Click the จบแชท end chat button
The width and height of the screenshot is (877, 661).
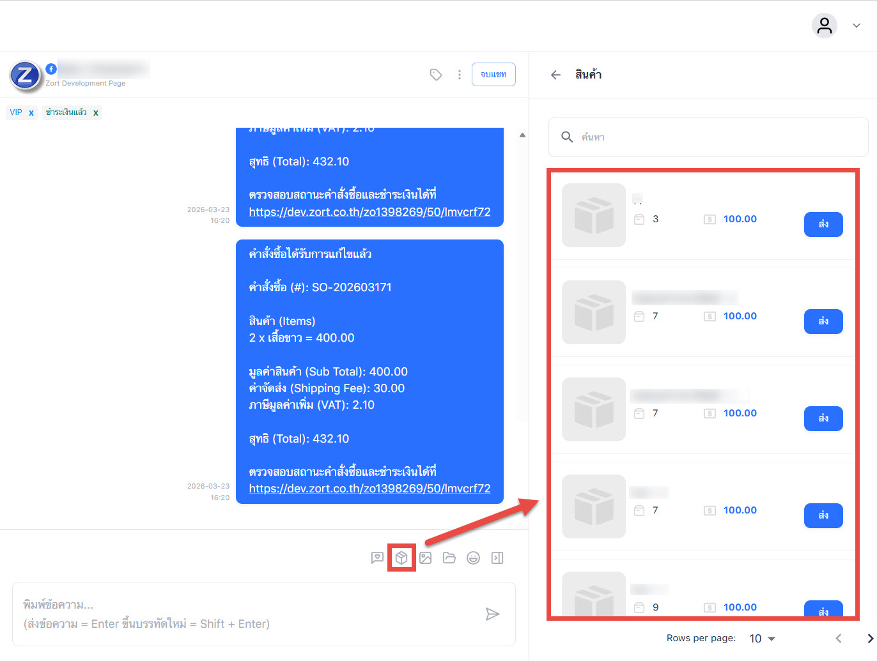pyautogui.click(x=493, y=75)
